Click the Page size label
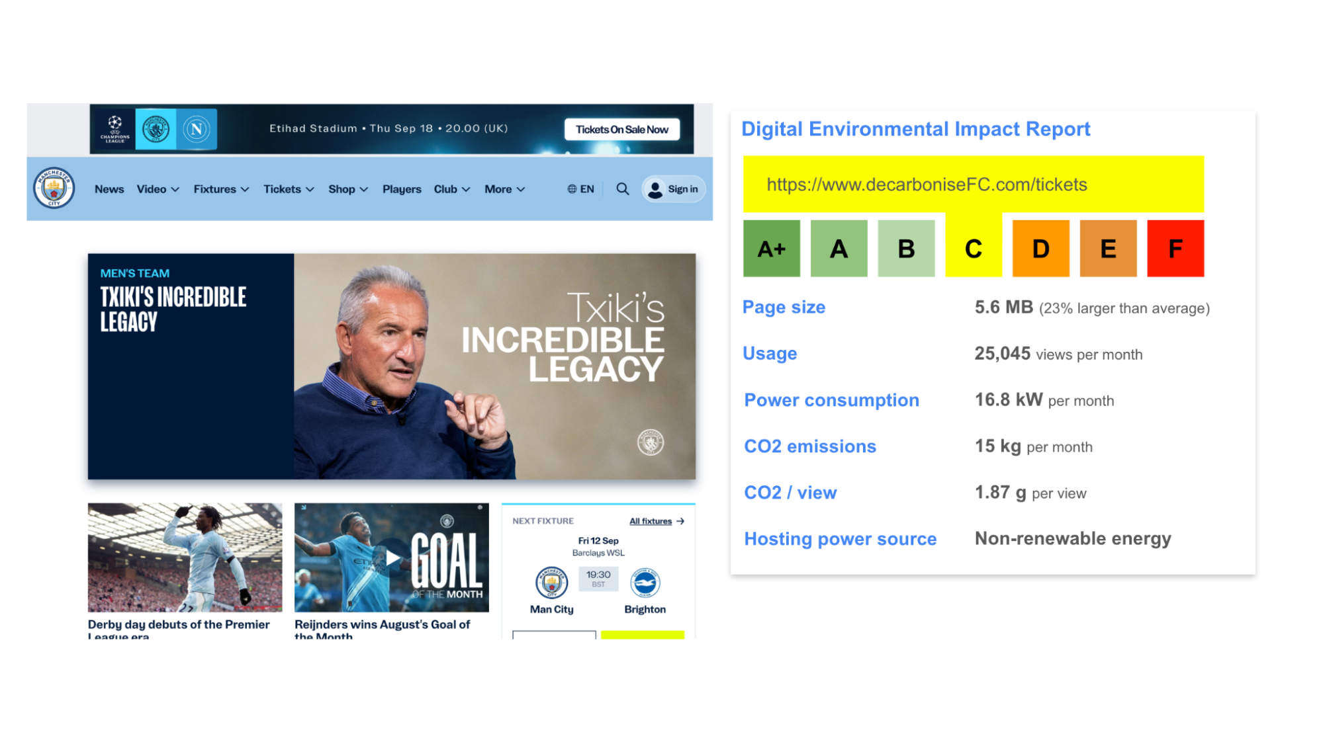The image size is (1323, 744). click(x=784, y=308)
